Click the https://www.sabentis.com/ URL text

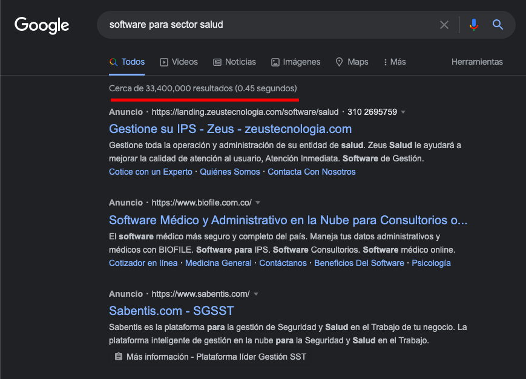pos(200,294)
